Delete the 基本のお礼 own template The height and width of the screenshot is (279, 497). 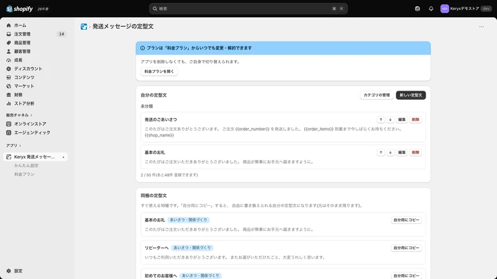[x=415, y=153]
